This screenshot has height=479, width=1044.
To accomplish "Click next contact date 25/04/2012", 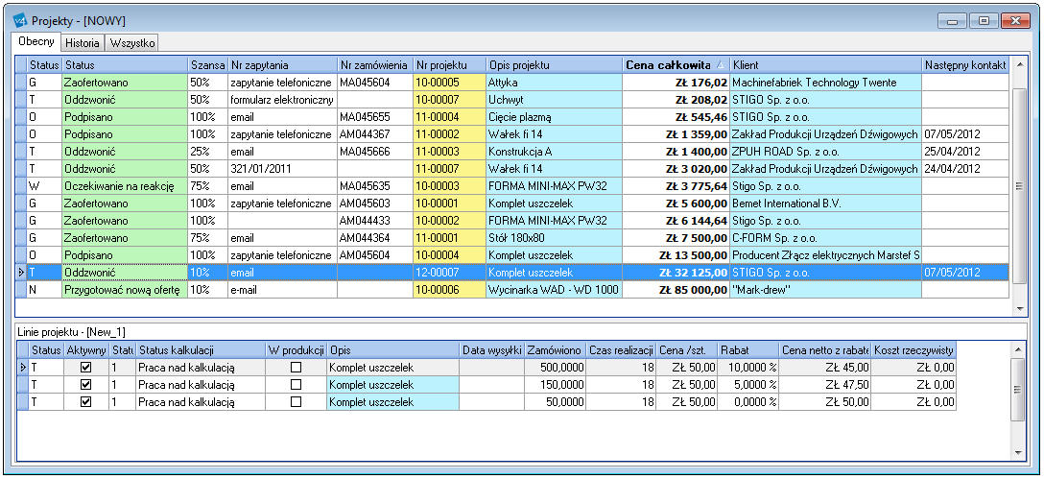I will [965, 152].
